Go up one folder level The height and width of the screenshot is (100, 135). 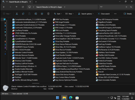pos(16,7)
